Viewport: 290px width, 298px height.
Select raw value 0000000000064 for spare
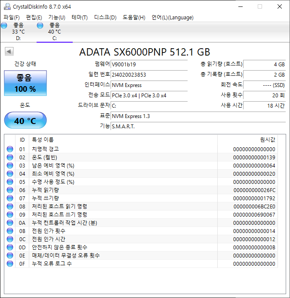(254, 165)
